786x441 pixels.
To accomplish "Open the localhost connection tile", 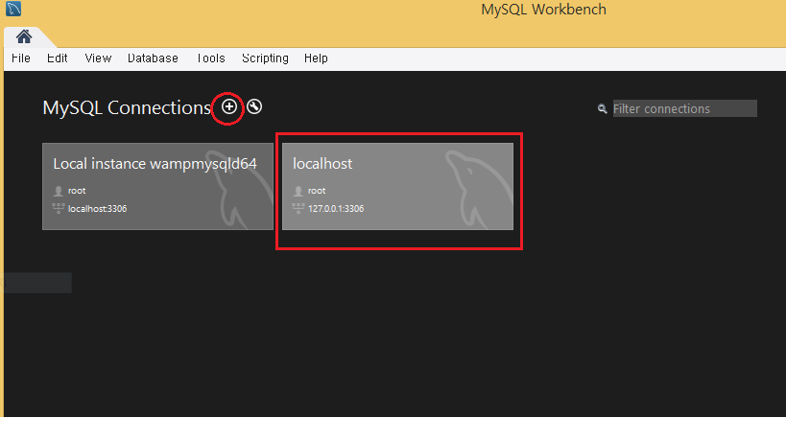I will click(397, 187).
